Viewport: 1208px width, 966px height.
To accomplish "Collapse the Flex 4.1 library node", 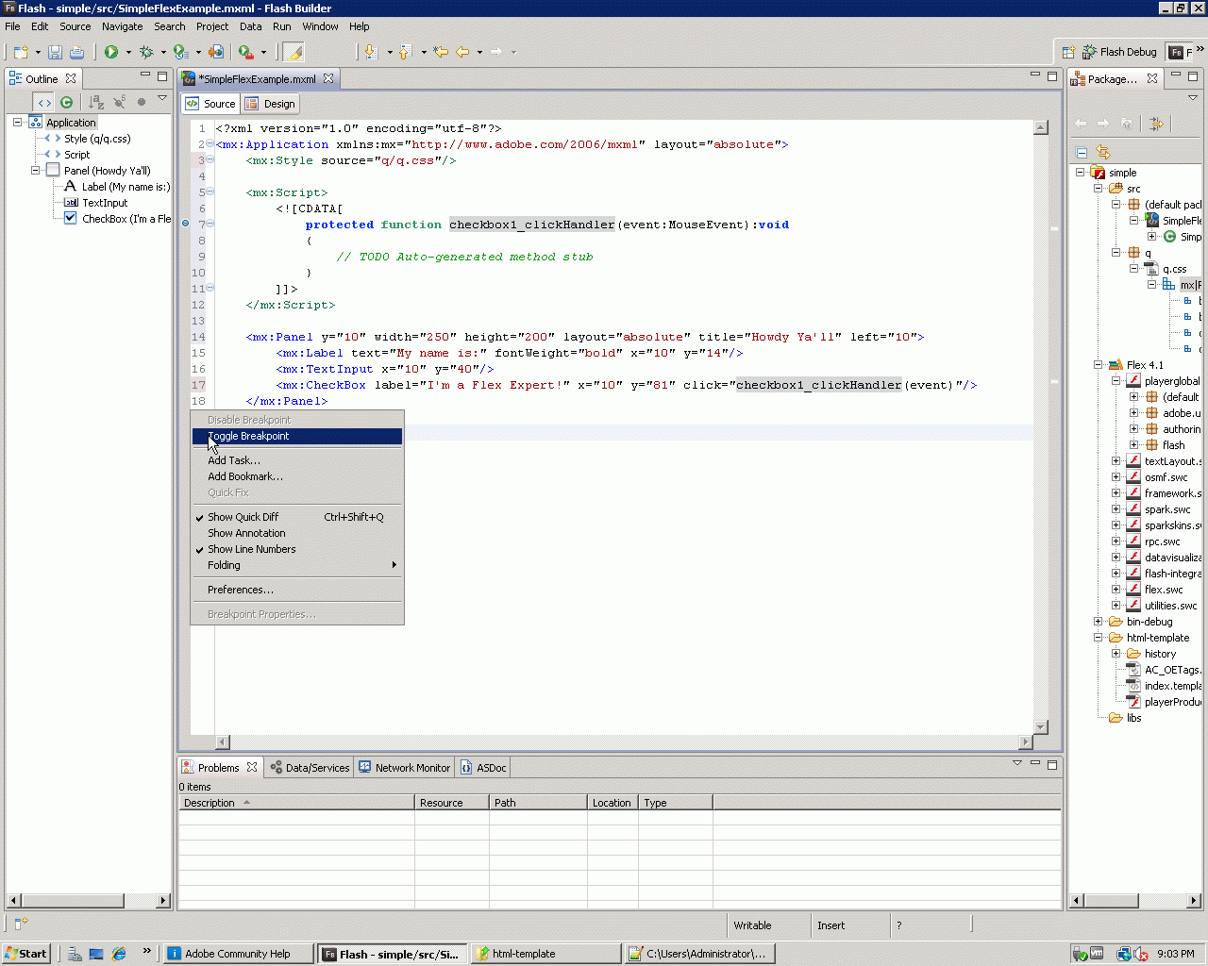I will pyautogui.click(x=1099, y=365).
